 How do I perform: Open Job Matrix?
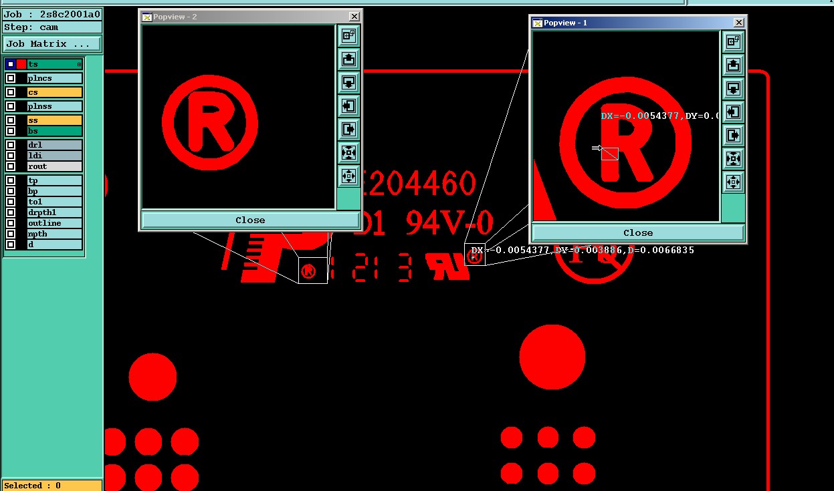click(52, 44)
